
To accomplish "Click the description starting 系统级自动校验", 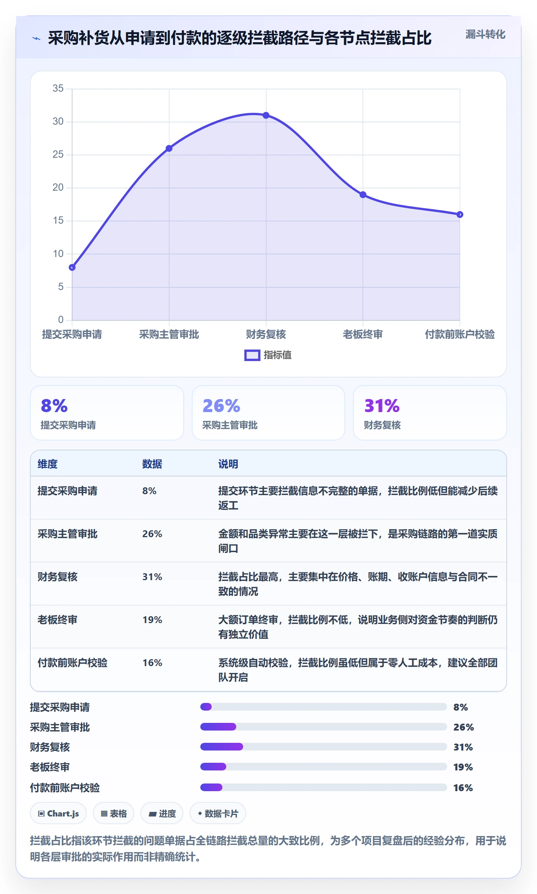I will pyautogui.click(x=358, y=670).
